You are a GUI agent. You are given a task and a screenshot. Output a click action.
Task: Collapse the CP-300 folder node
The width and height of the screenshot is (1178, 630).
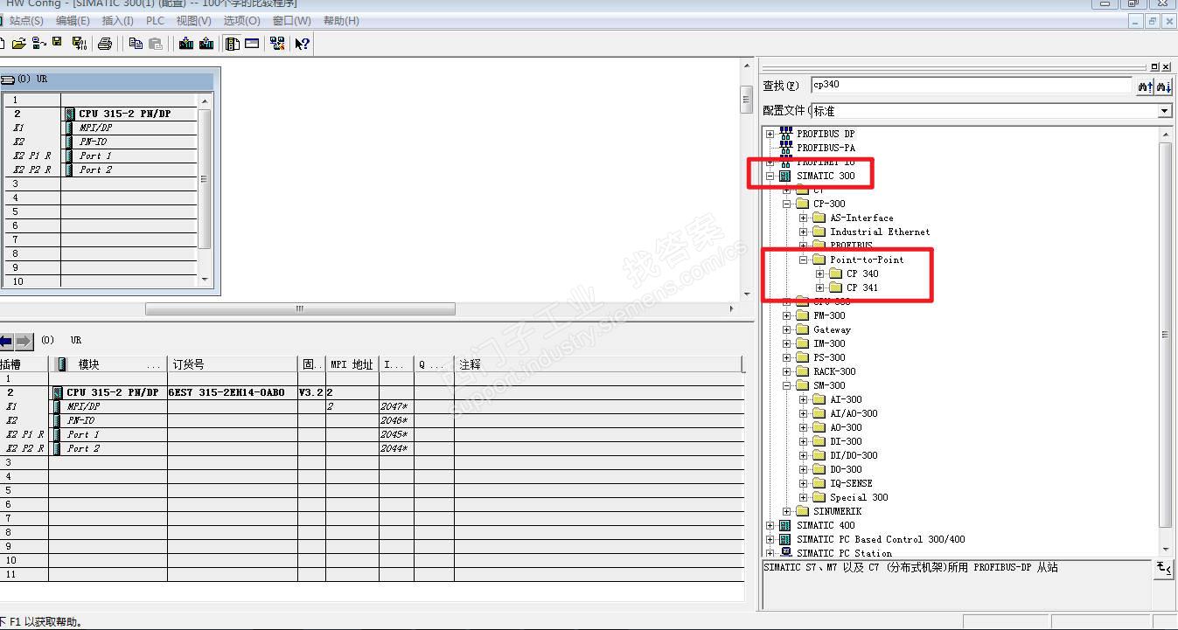(x=786, y=204)
